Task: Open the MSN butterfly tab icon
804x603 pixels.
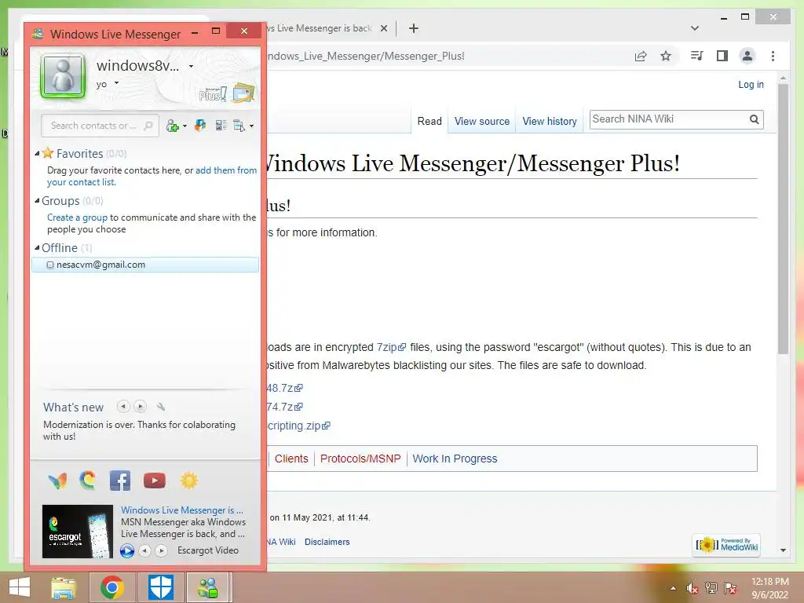Action: [x=57, y=481]
